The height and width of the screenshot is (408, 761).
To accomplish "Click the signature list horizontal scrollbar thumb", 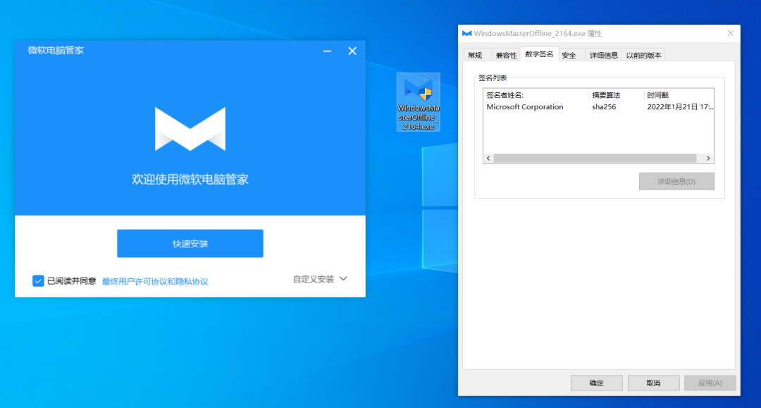I will pos(595,158).
